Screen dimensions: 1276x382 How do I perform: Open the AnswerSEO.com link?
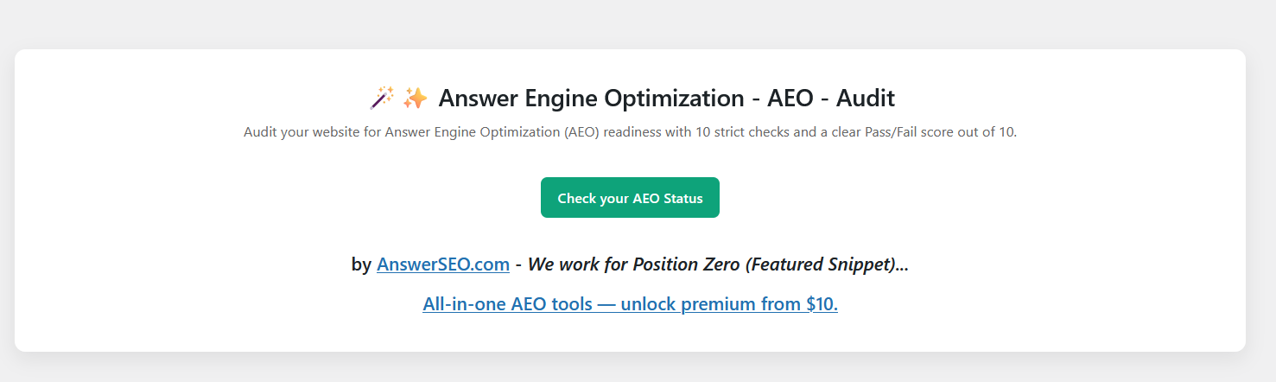442,264
